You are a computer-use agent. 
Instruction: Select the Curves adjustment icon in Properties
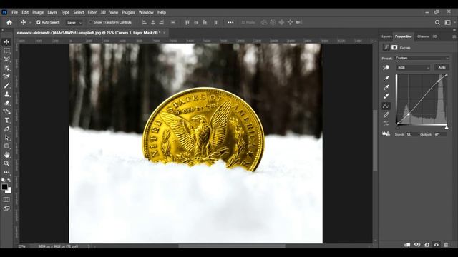tap(386, 47)
